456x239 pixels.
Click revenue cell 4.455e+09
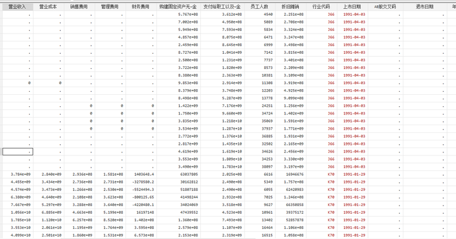18,182
